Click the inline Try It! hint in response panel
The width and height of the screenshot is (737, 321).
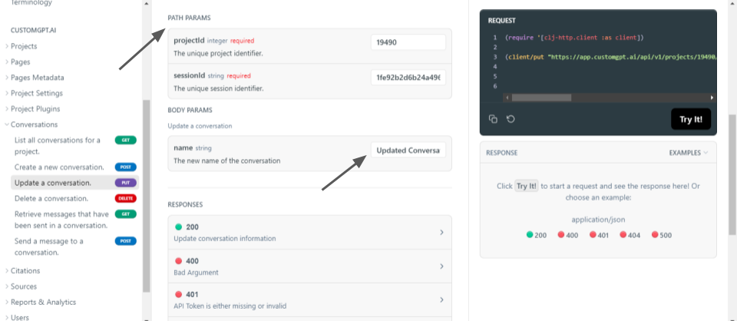[527, 186]
